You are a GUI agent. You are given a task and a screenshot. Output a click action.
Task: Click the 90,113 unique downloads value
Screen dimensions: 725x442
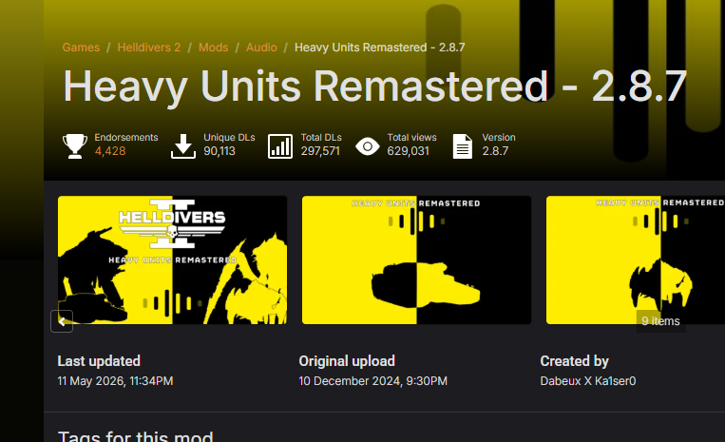[x=219, y=151]
